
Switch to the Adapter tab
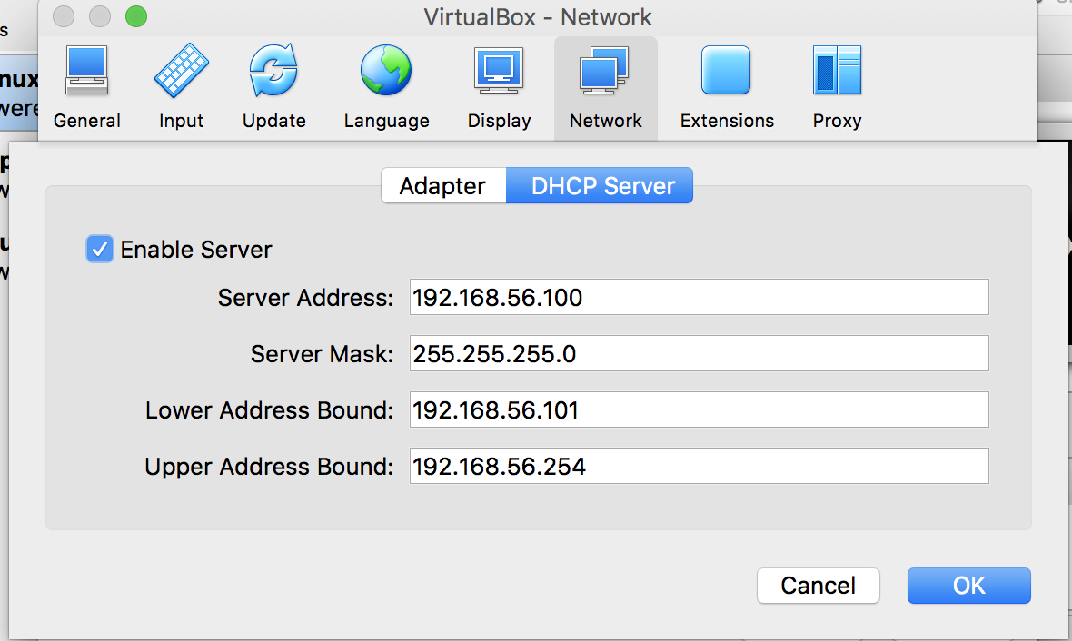(x=443, y=186)
